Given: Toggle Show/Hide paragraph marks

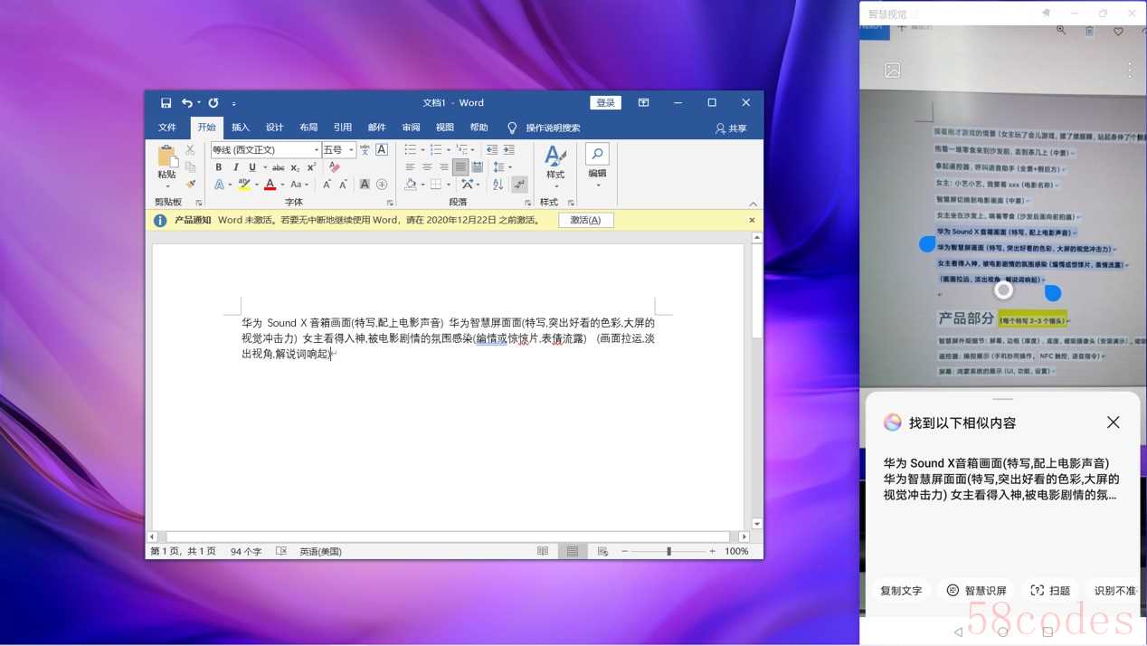Looking at the screenshot, I should point(519,184).
